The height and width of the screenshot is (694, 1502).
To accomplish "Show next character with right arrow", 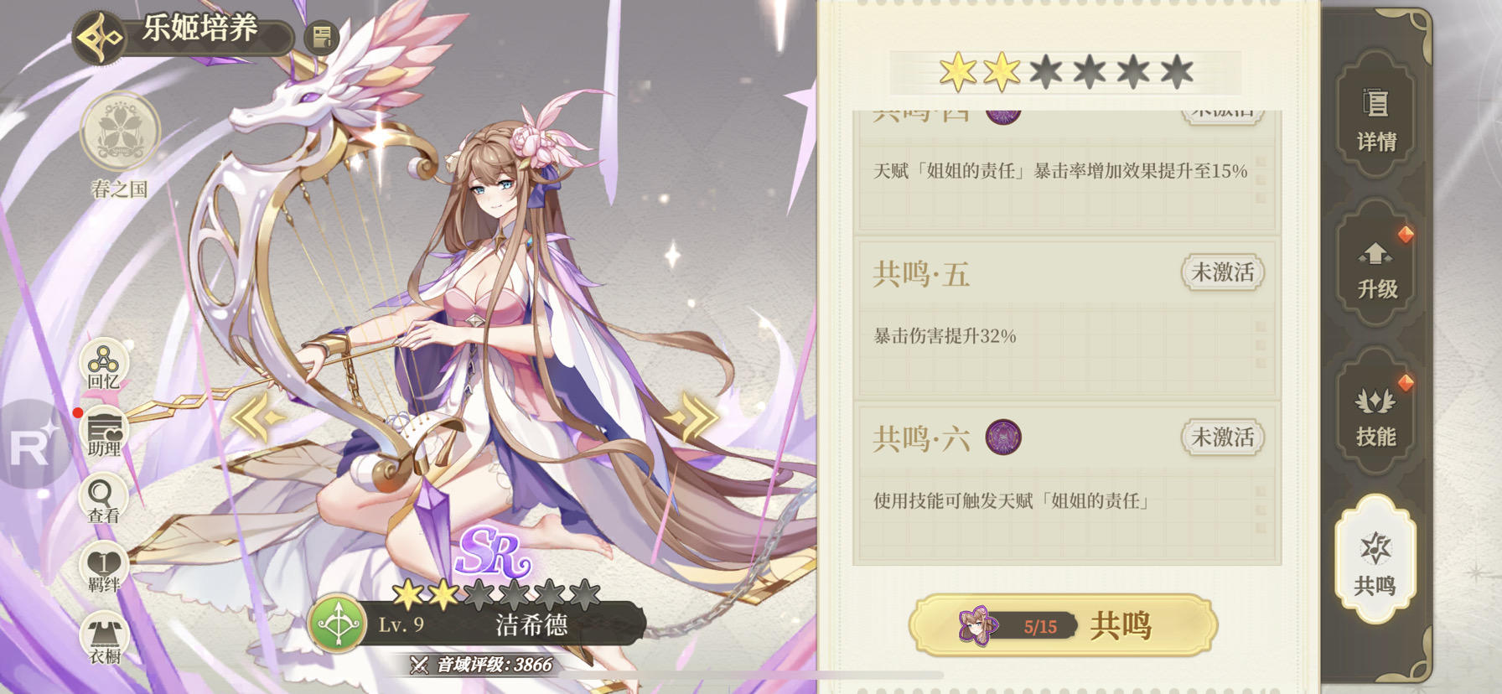I will click(x=692, y=417).
